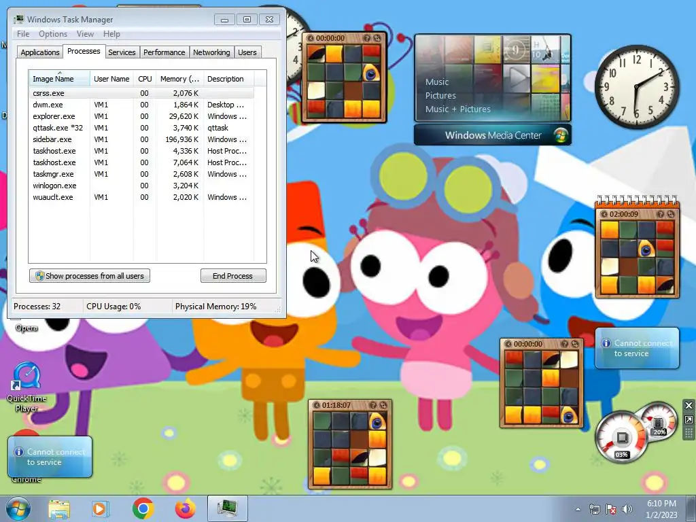Screen dimensions: 696x522
Task: Click the Show processes from all users button
Action: tap(90, 276)
